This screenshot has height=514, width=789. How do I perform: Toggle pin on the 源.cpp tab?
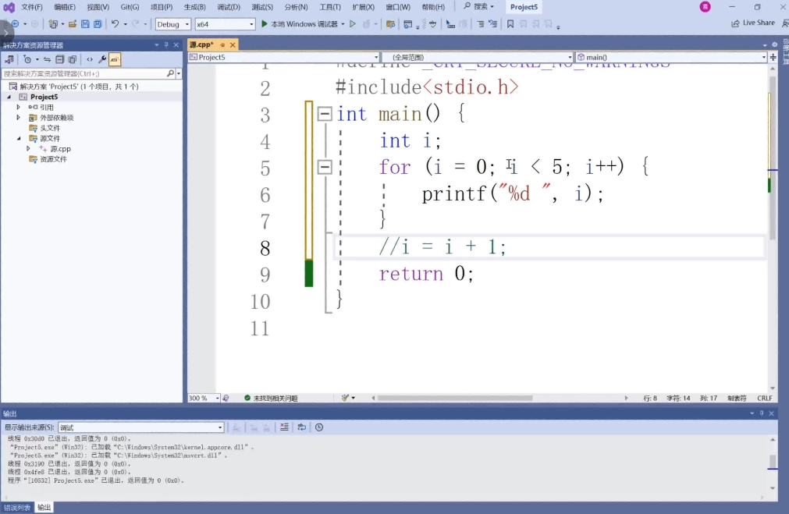pos(222,44)
